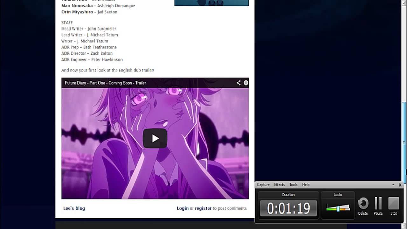
Task: Close the recorder window
Action: tap(400, 184)
